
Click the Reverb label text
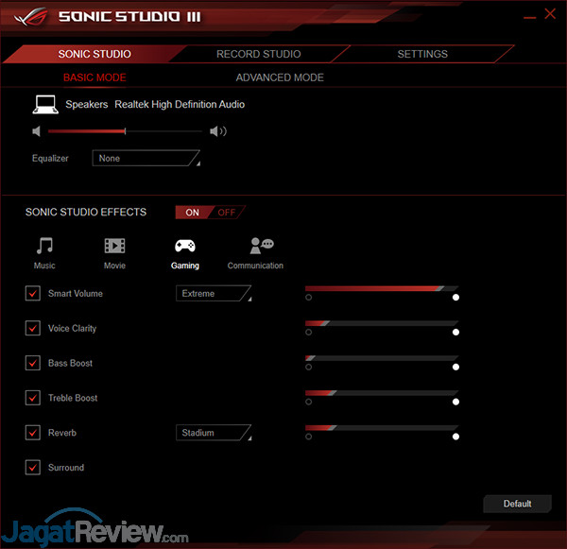pos(62,433)
